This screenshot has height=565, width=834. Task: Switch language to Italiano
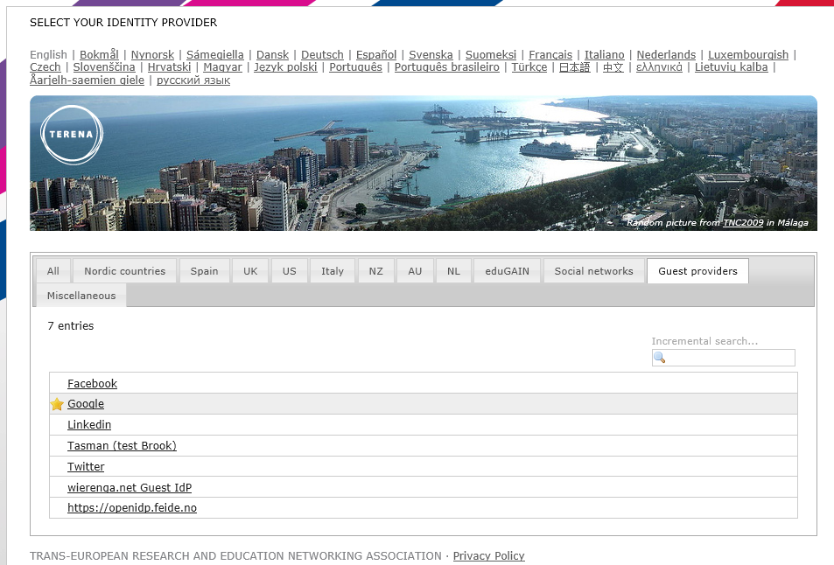604,55
